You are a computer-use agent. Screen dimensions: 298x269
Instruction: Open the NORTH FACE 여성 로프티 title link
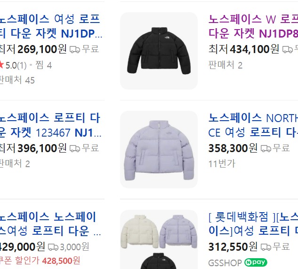point(253,125)
